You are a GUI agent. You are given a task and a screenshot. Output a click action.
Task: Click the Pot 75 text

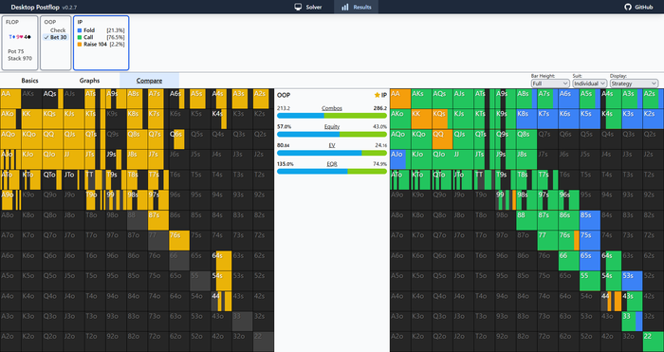(16, 51)
